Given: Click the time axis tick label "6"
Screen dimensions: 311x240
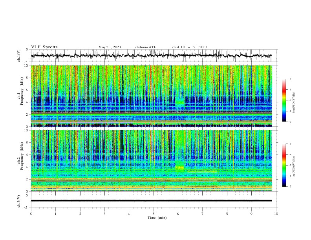Looking at the screenshot, I should point(178,214).
